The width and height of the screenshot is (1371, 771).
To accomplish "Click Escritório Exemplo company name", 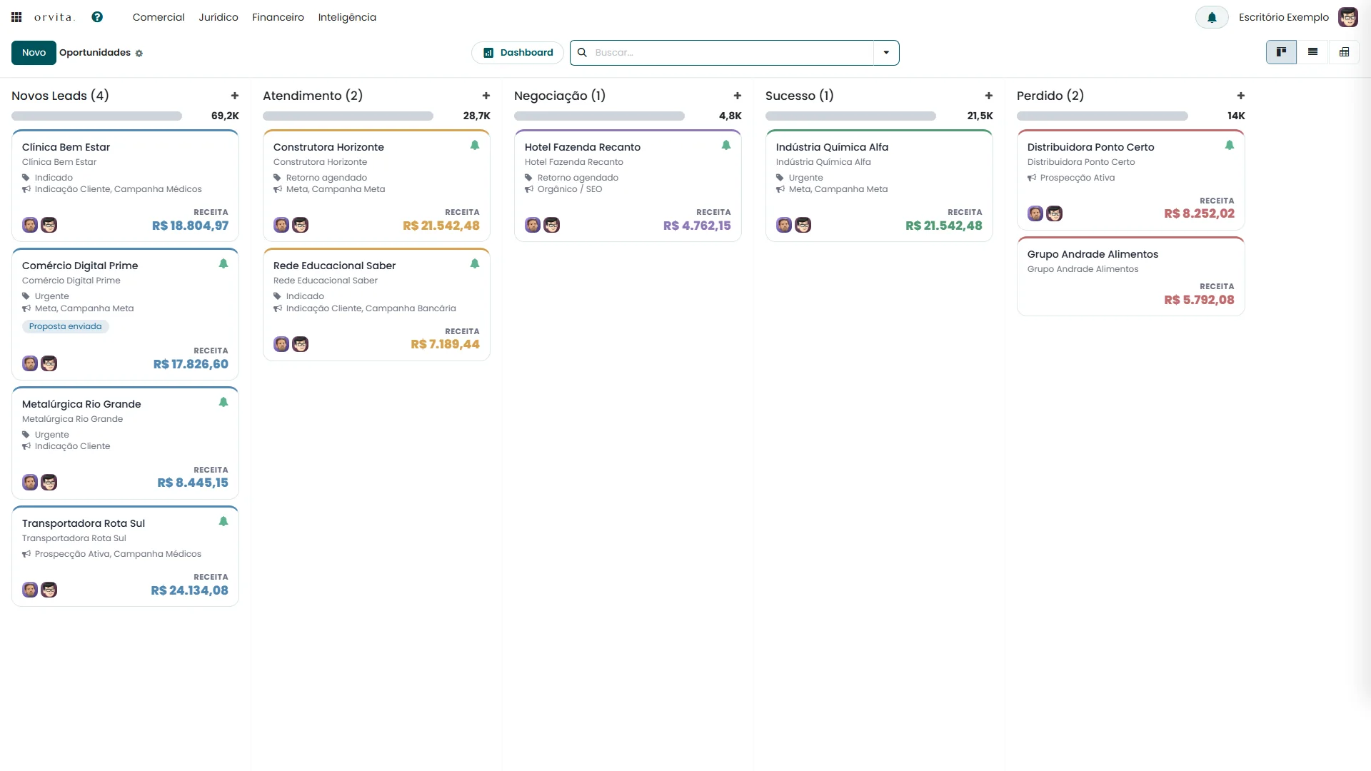I will 1283,17.
